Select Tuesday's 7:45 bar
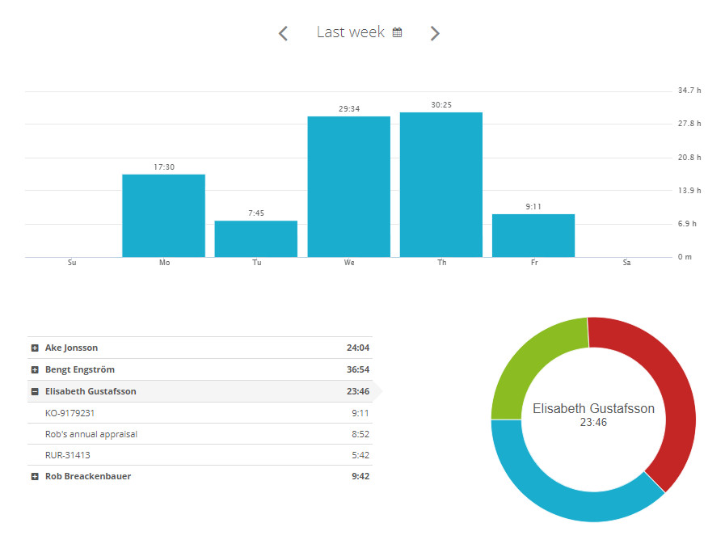This screenshot has height=544, width=725. 256,237
